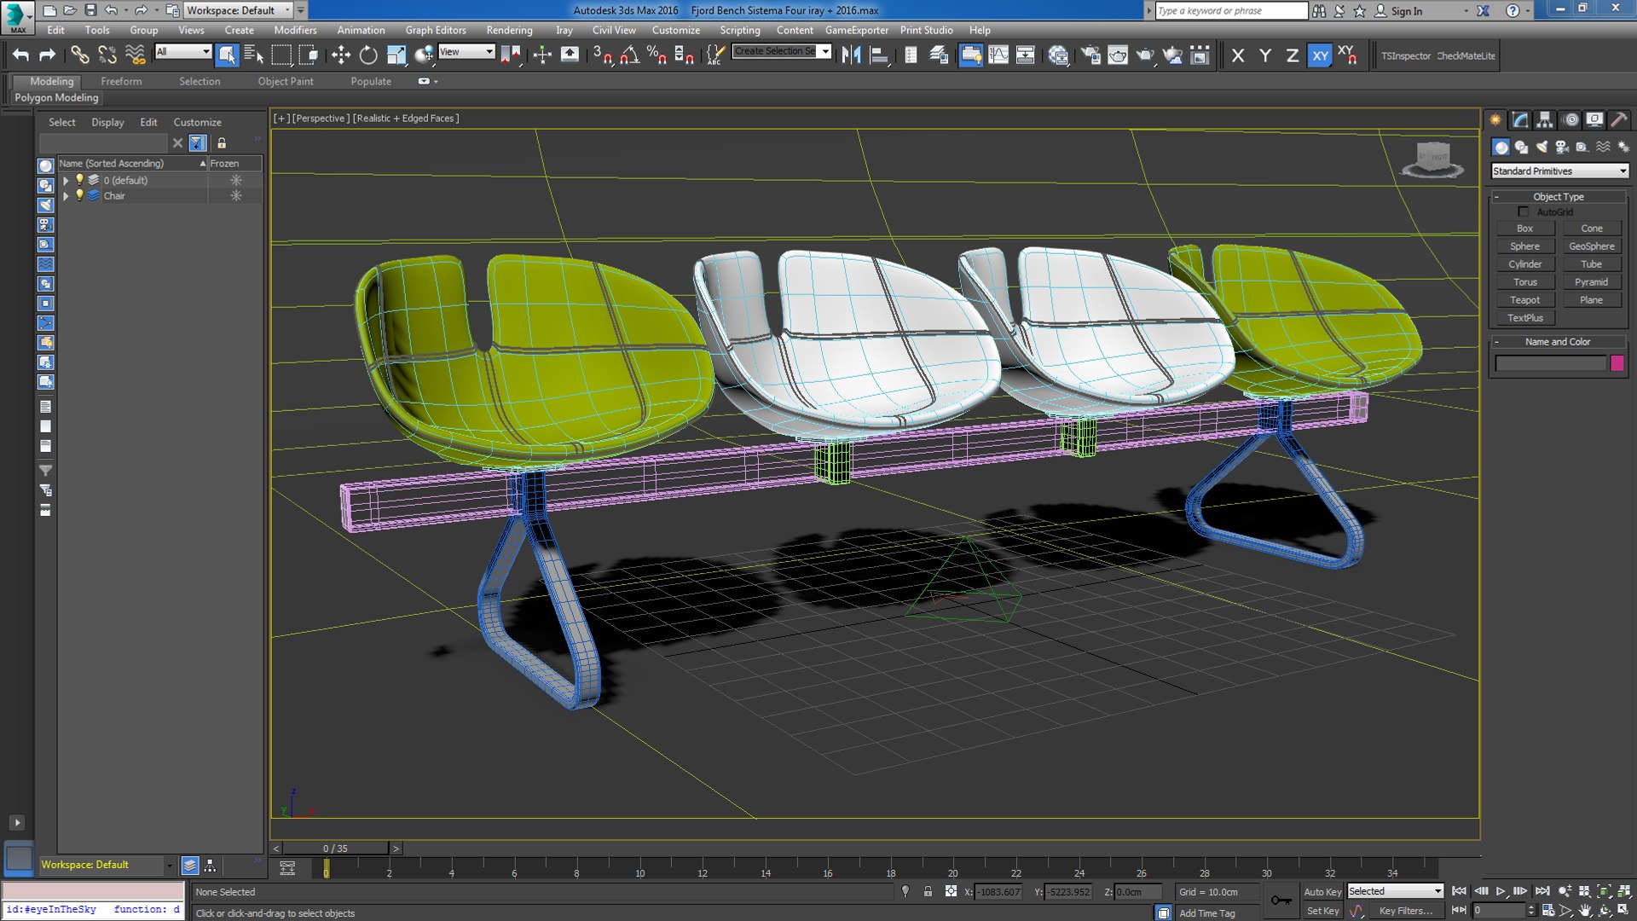Screen dimensions: 1637x921
Task: Open the Utilities hammer panel tab
Action: tap(1619, 119)
